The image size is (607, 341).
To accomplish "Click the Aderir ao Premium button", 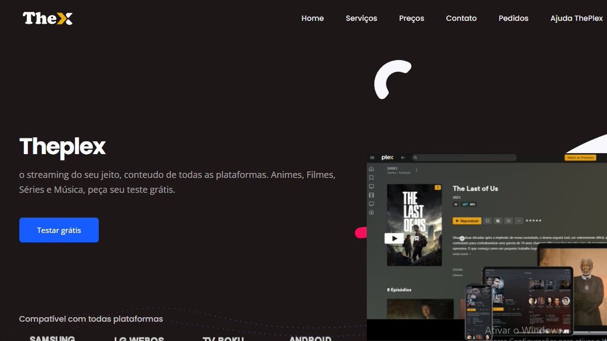I will [580, 158].
